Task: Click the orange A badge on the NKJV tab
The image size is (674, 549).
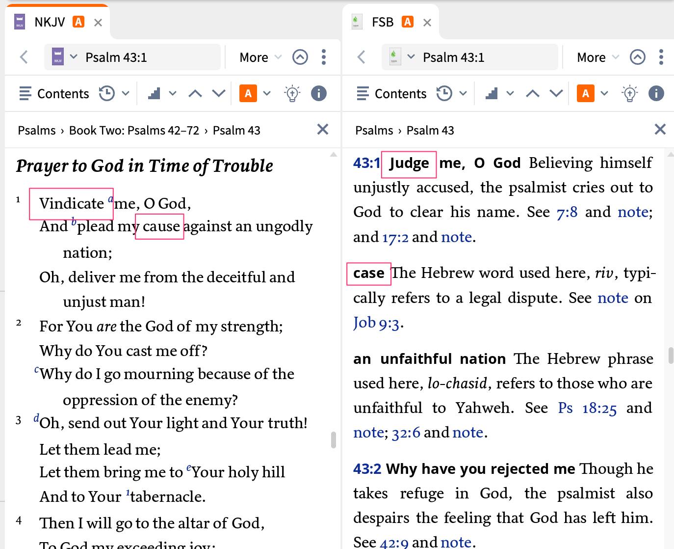Action: (x=78, y=22)
